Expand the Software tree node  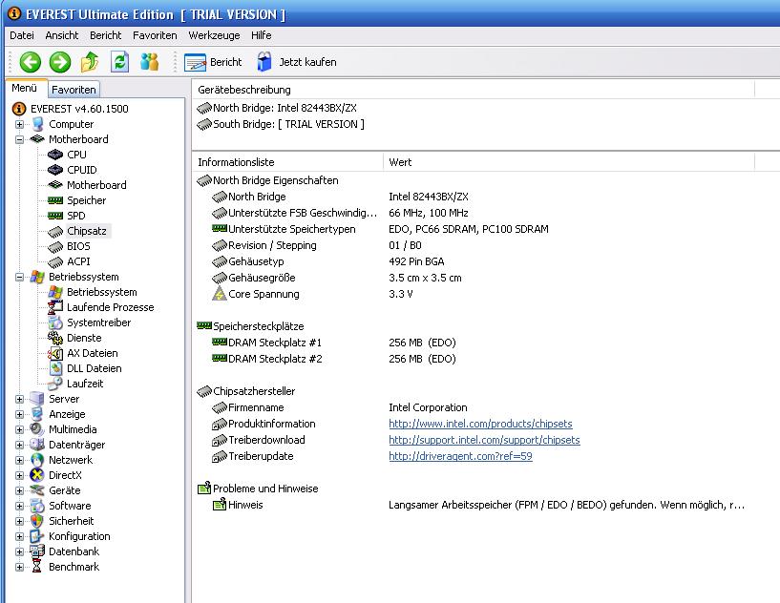[x=19, y=506]
